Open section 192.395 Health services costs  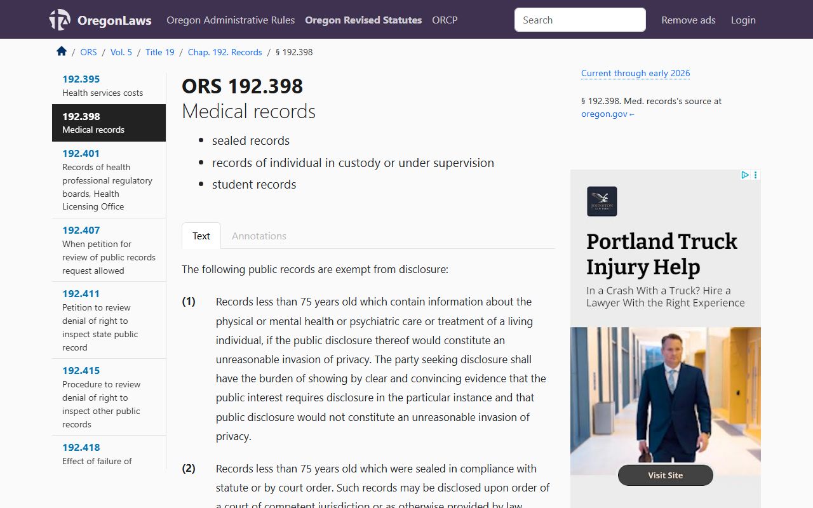pos(109,86)
